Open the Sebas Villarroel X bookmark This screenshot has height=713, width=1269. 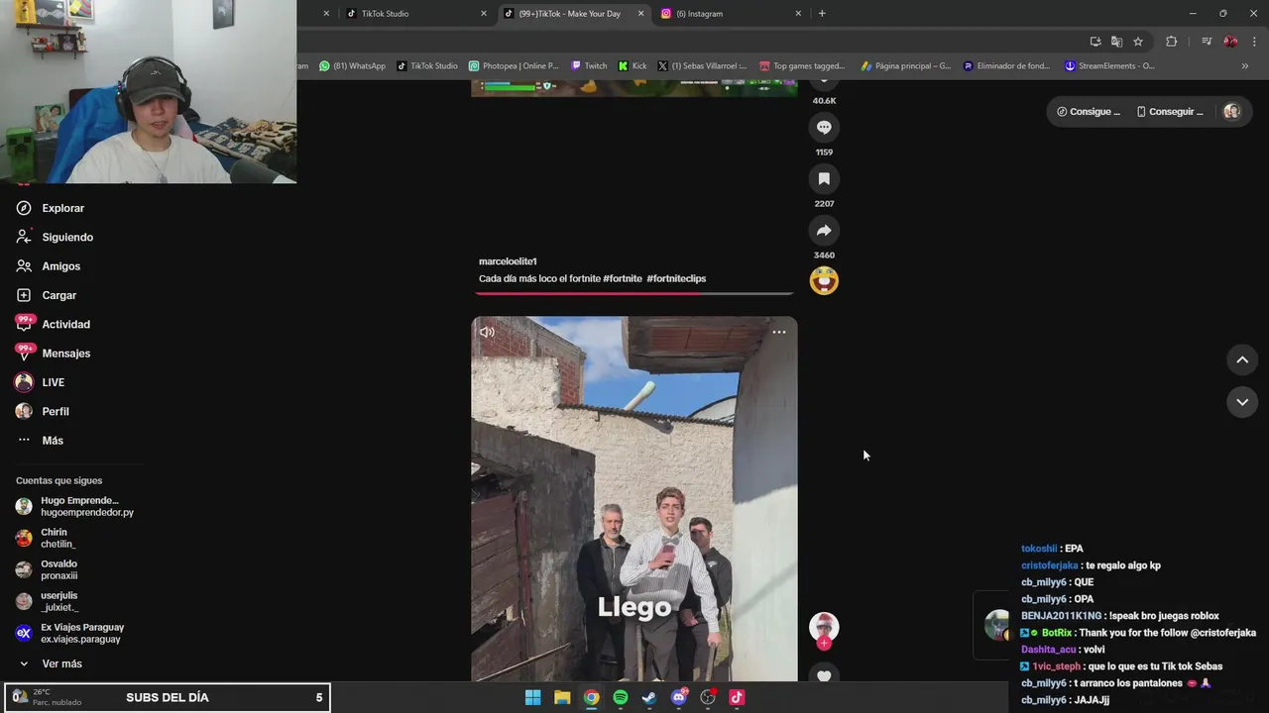702,66
